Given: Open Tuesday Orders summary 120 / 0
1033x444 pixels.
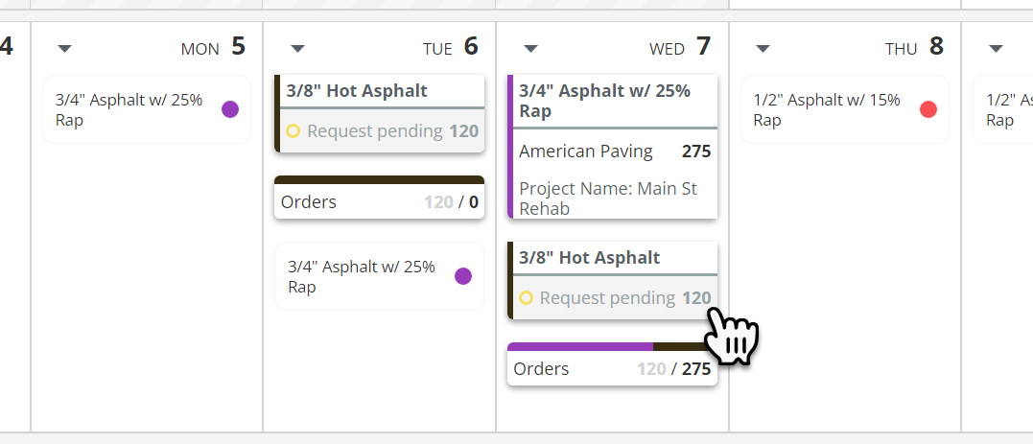Looking at the screenshot, I should point(379,202).
